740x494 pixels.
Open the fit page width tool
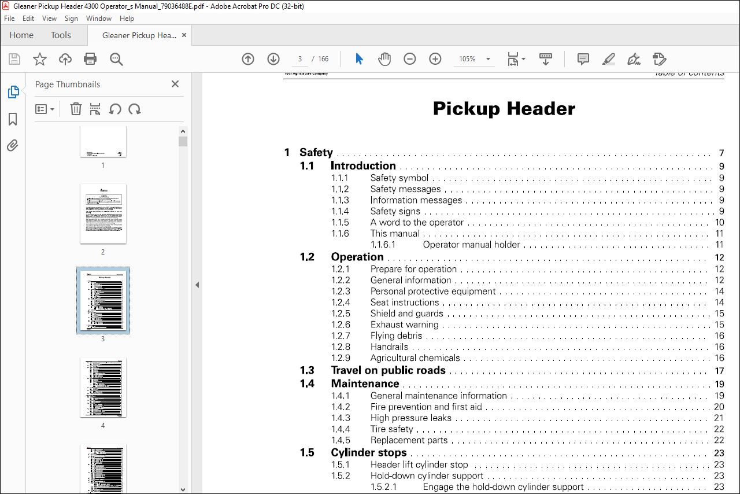tap(513, 59)
